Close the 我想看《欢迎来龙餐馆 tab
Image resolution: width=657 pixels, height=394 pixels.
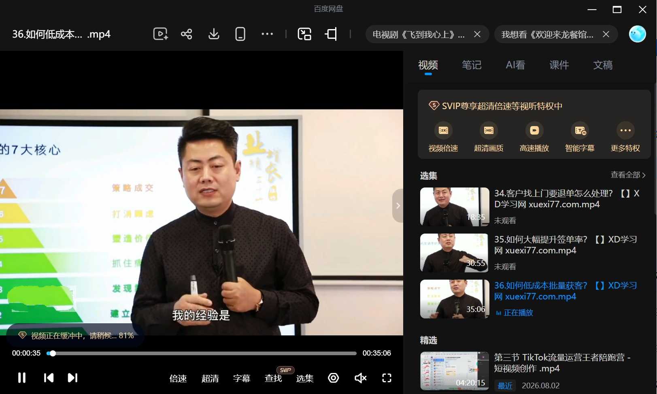pyautogui.click(x=606, y=34)
